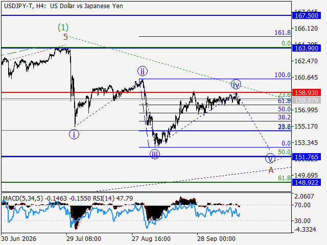Select the 149.695 price axis value
This screenshot has width=327, height=245.
point(306,176)
